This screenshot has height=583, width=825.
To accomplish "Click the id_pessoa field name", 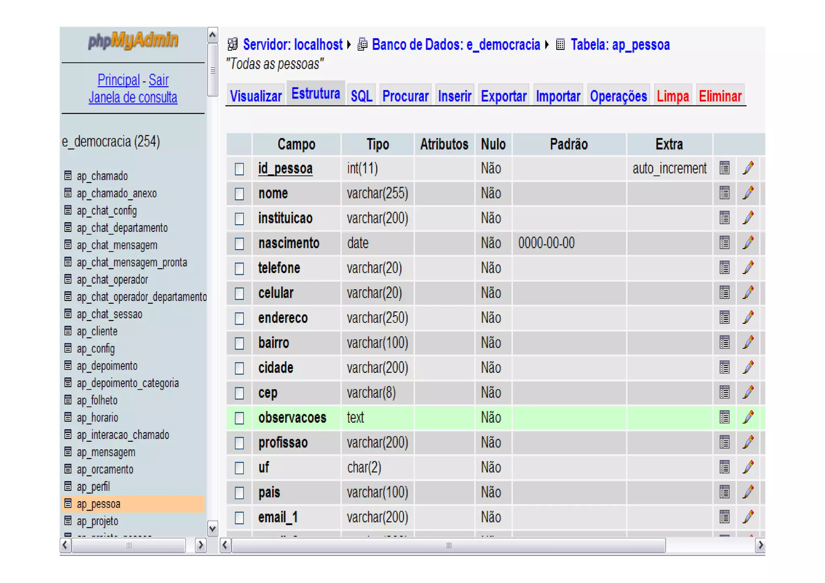I will [285, 168].
